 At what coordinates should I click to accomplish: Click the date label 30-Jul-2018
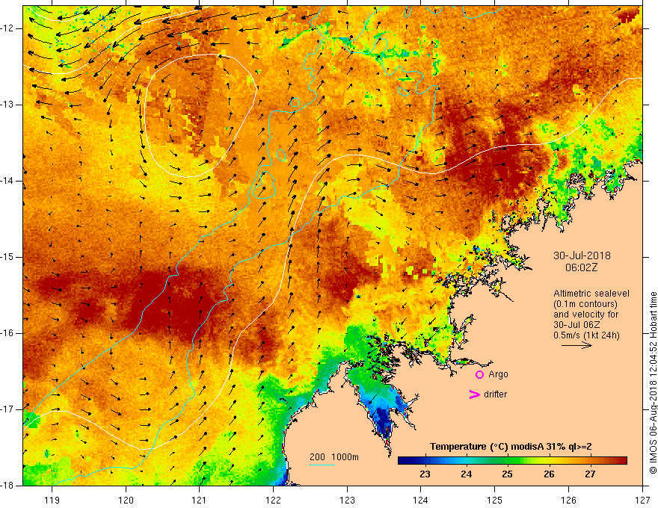click(582, 255)
